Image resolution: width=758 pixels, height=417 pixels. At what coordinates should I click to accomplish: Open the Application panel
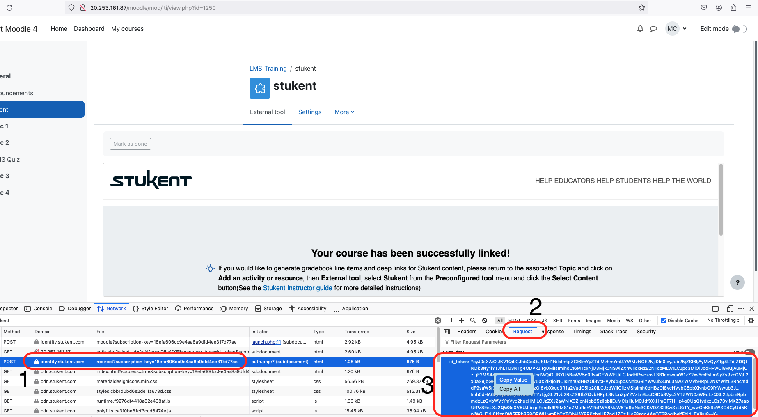351,309
